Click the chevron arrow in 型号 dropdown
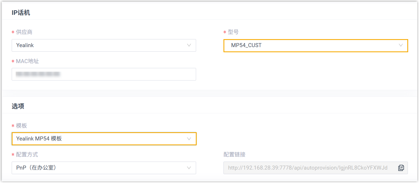Image resolution: width=419 pixels, height=183 pixels. click(401, 45)
